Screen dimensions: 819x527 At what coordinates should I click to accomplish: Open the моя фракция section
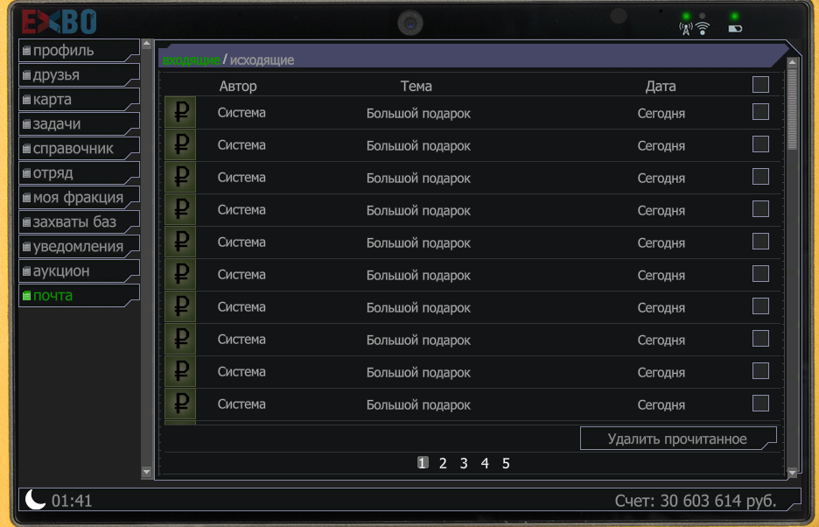tap(79, 198)
